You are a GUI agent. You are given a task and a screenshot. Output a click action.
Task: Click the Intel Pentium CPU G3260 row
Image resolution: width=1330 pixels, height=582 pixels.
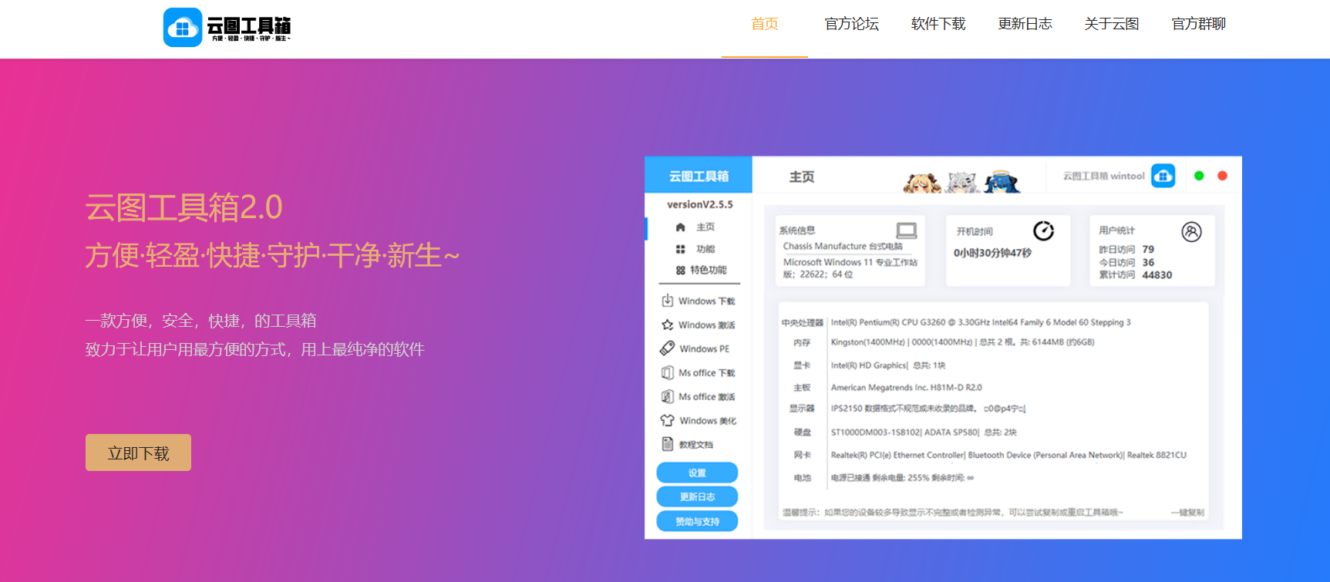tap(981, 322)
